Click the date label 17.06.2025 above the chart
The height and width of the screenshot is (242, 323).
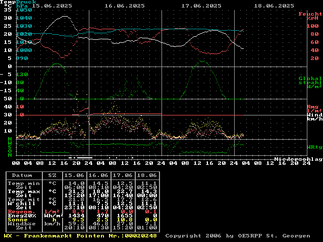[x=201, y=6]
